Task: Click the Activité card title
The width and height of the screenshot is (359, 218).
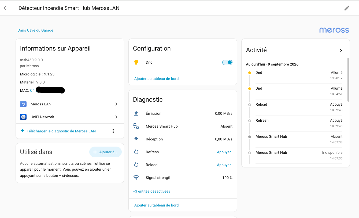Action: [x=256, y=50]
